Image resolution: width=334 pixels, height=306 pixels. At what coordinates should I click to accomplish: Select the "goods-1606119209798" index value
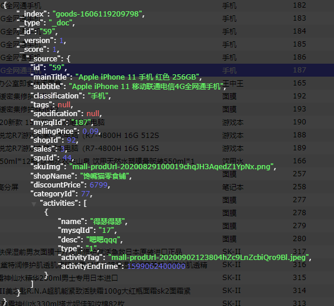97,14
